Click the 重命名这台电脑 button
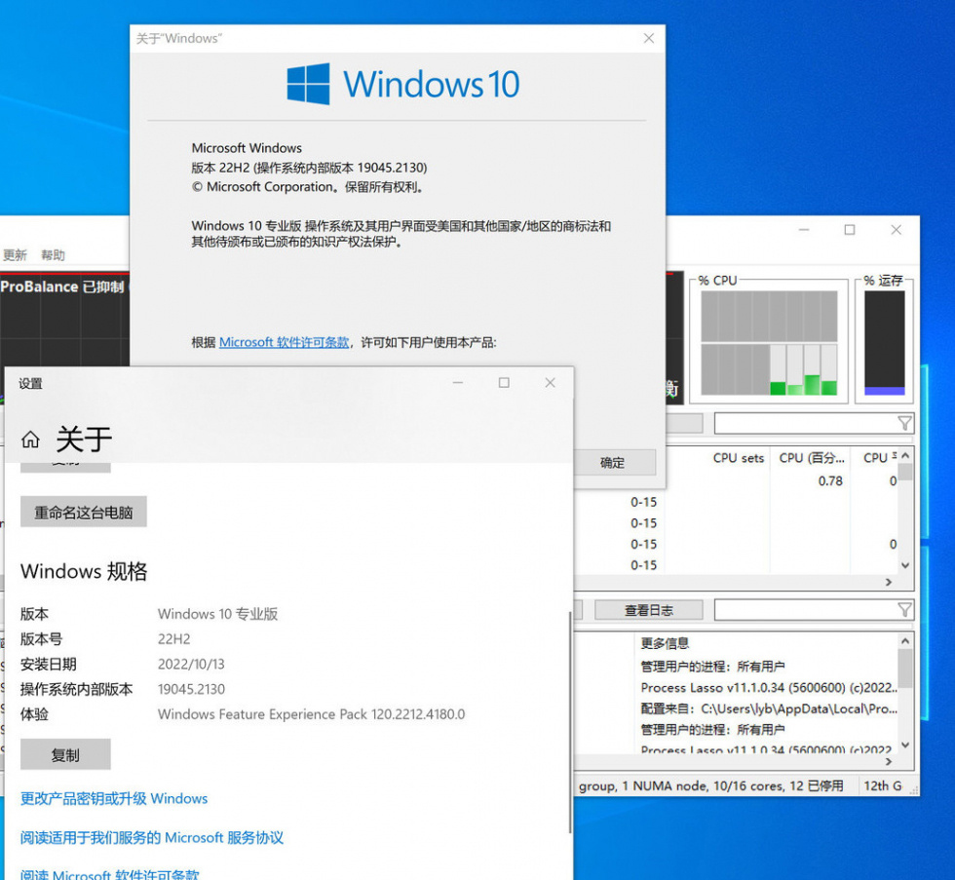Image resolution: width=955 pixels, height=880 pixels. [x=84, y=513]
